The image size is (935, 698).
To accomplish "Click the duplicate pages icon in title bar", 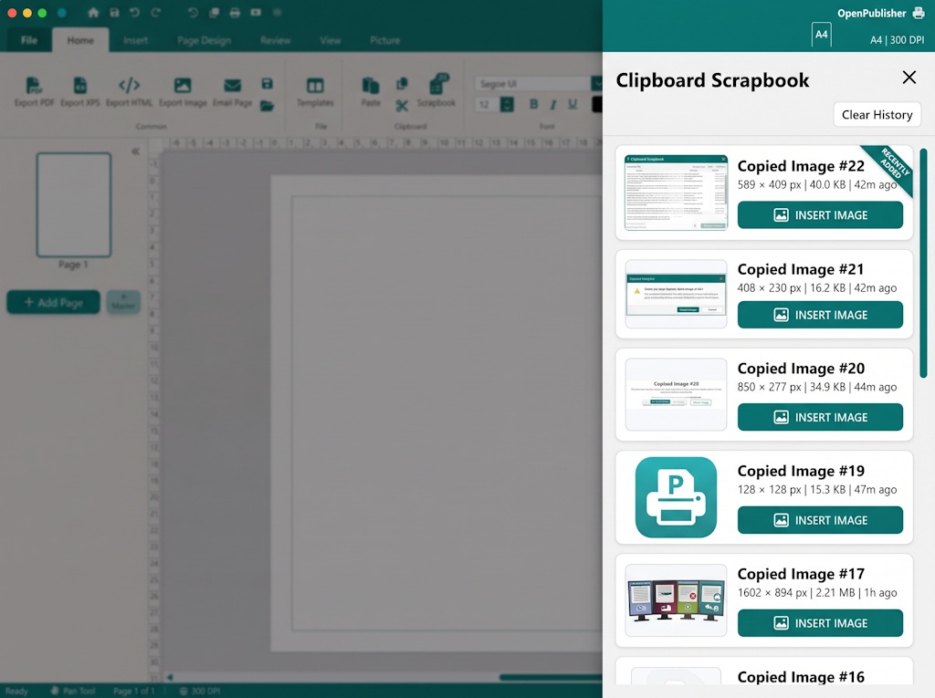I will click(x=214, y=13).
